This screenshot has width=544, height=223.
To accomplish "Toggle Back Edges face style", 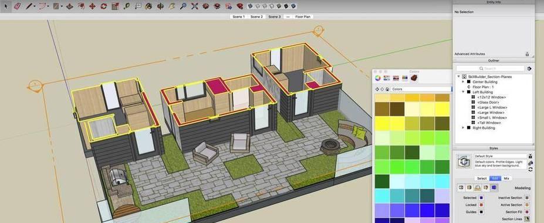I will click(x=258, y=6).
